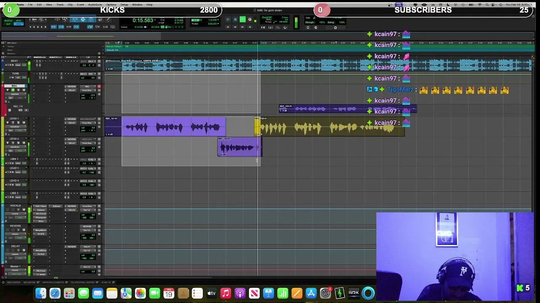Select the Trim tool

tap(74, 19)
